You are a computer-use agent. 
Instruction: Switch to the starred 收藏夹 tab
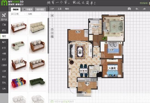[x=28, y=9]
